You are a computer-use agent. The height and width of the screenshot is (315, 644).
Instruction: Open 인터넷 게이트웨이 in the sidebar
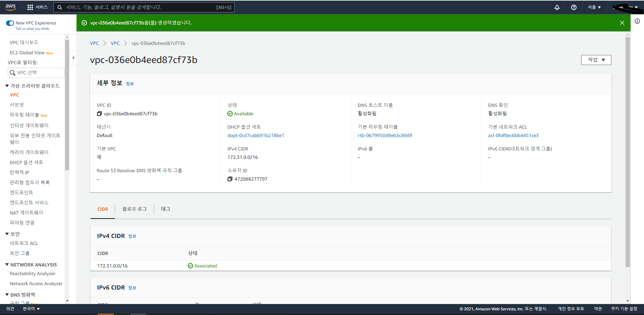pyautogui.click(x=29, y=125)
